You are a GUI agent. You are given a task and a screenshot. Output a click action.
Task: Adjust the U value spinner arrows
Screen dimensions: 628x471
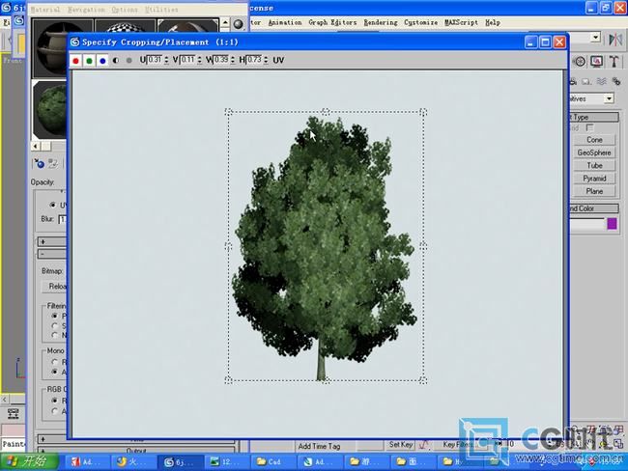pyautogui.click(x=164, y=60)
